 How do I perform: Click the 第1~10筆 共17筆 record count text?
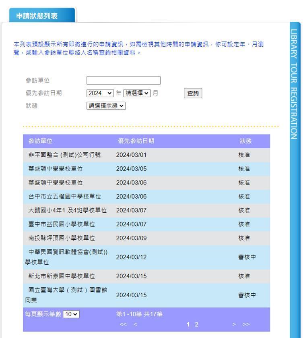[139, 314]
